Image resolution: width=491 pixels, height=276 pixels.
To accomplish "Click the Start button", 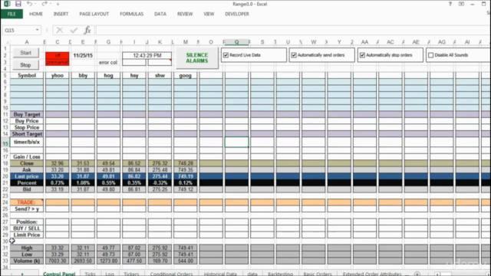I will point(25,53).
